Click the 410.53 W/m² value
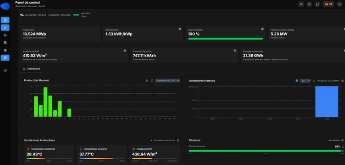This screenshot has width=345, height=165. click(x=35, y=56)
